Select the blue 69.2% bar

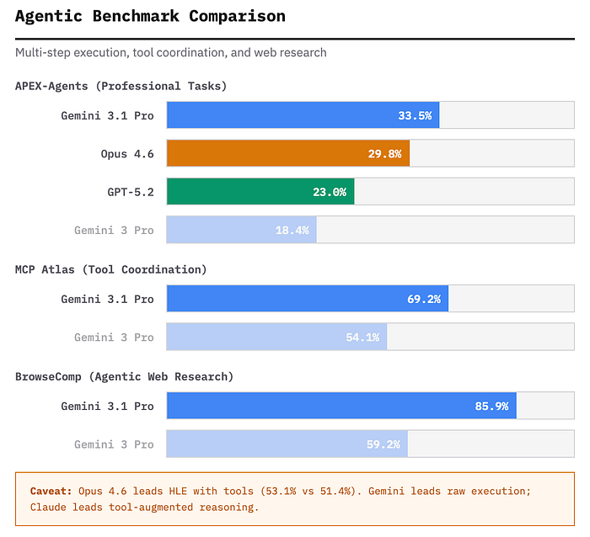[307, 299]
